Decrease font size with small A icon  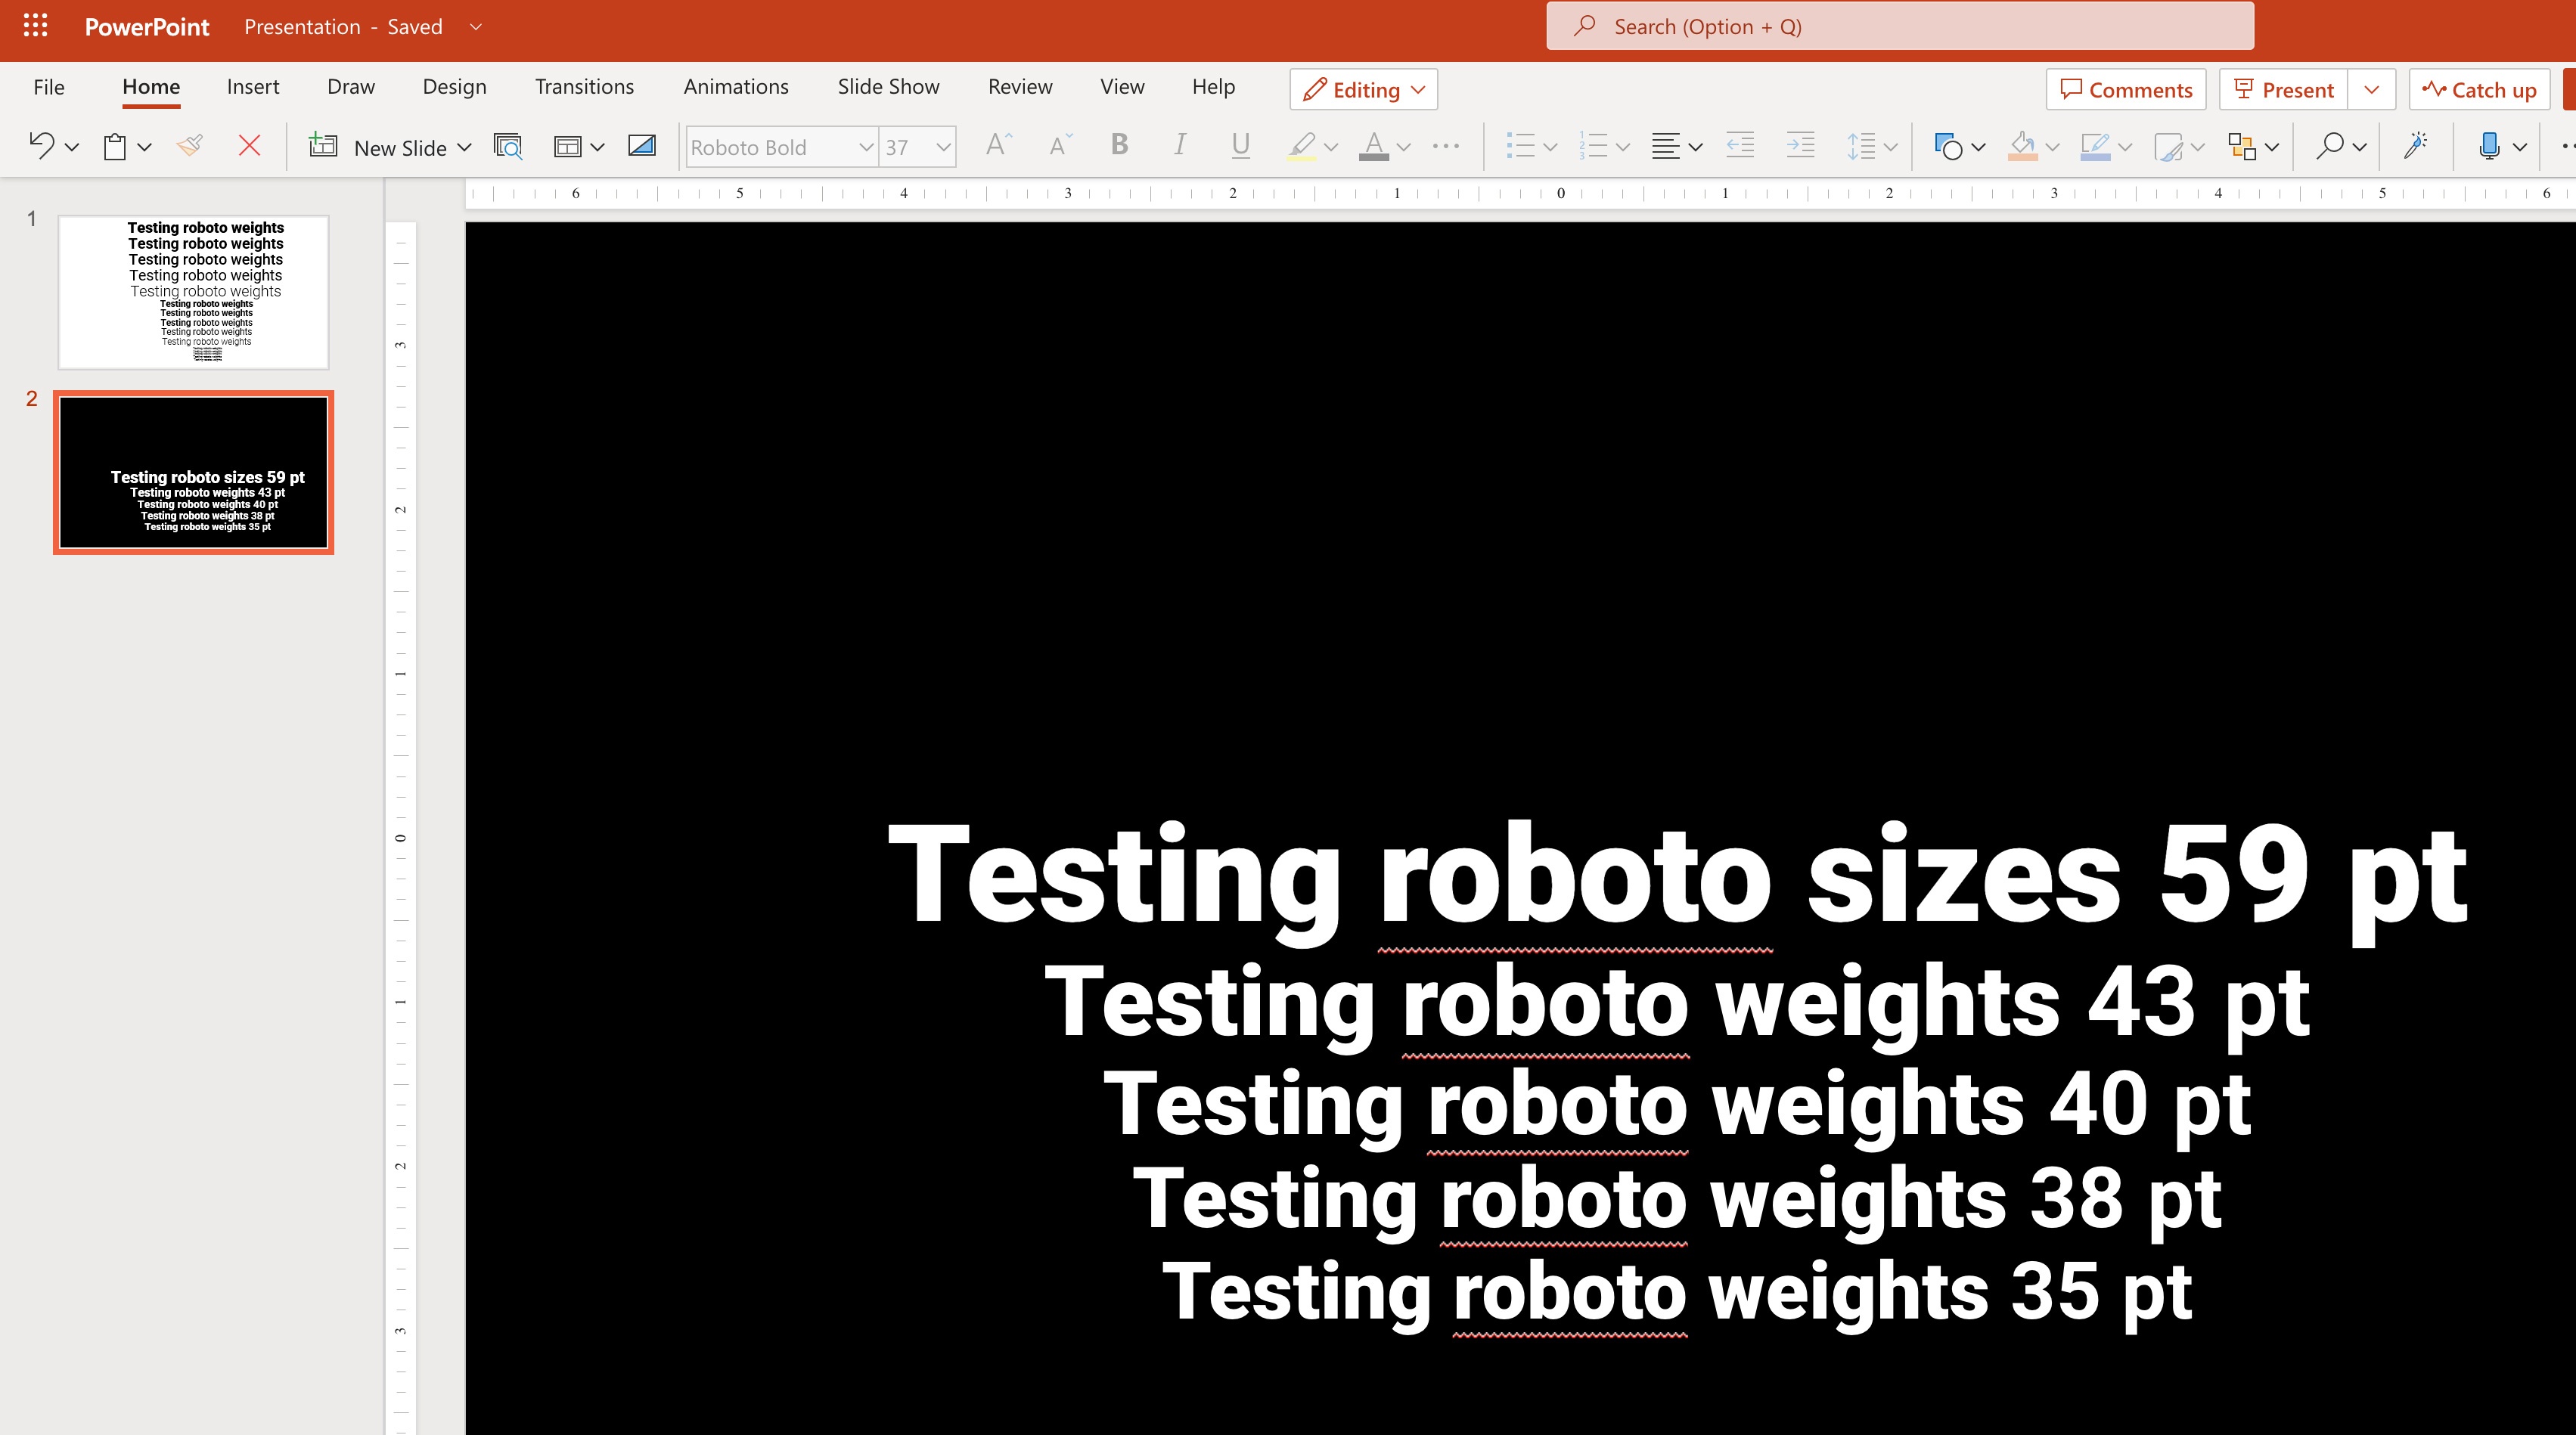pos(1060,146)
